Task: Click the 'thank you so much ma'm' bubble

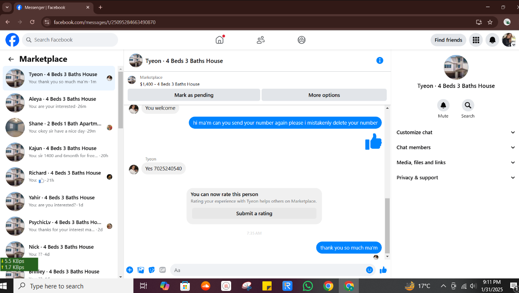Action: point(349,248)
